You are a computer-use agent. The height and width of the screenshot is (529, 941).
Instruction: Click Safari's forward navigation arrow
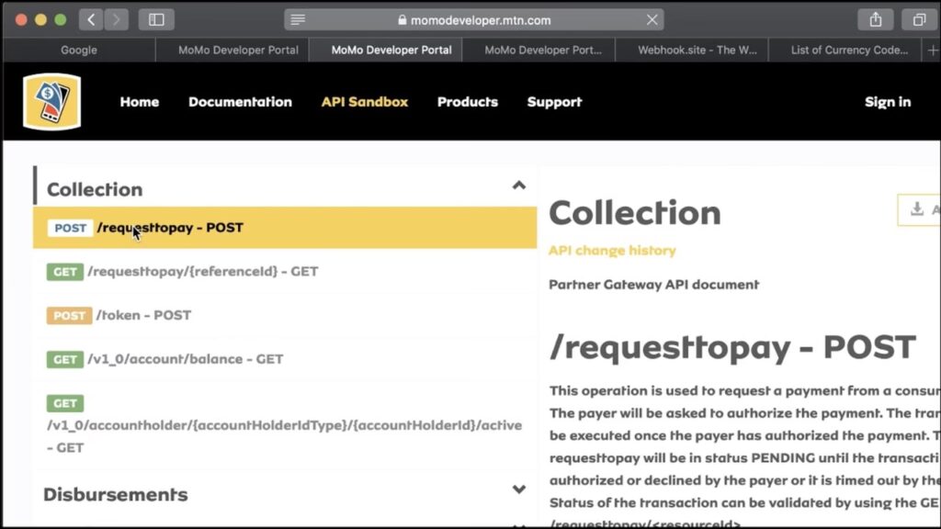(x=117, y=19)
